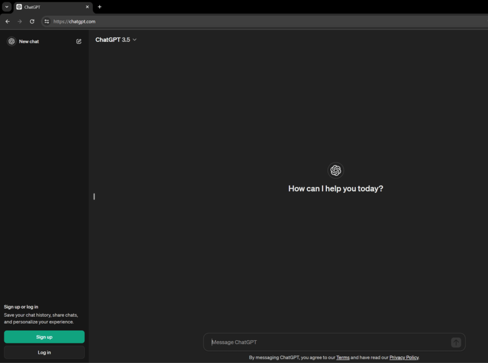Click the green Sign up button
Image resolution: width=488 pixels, height=363 pixels.
44,337
